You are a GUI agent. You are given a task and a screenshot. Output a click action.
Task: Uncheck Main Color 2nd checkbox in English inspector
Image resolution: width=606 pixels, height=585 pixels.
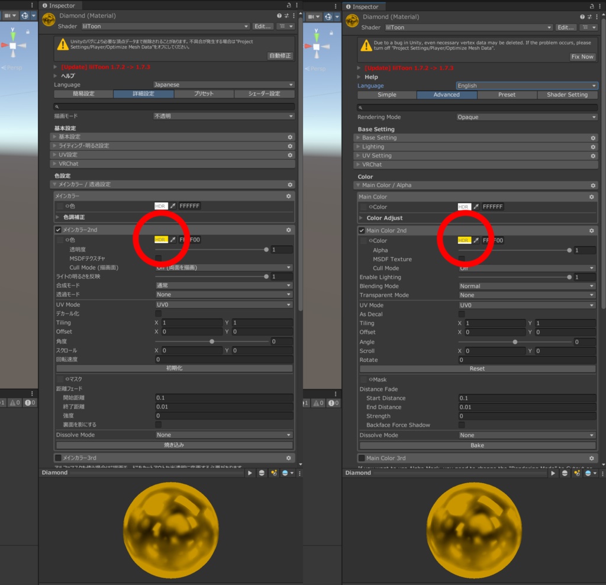[x=362, y=231]
